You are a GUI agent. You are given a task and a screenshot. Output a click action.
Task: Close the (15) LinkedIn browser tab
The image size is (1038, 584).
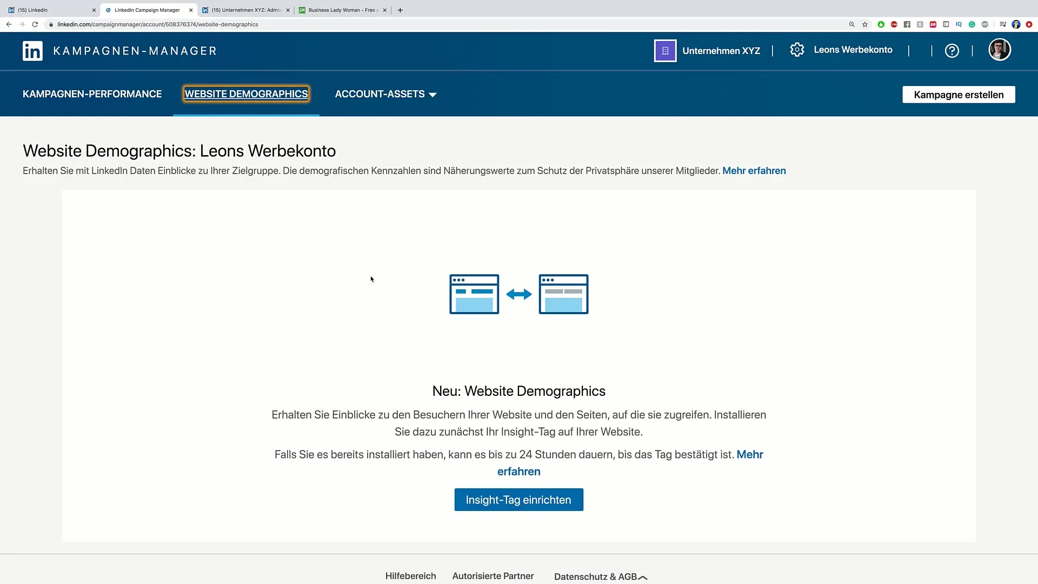pos(94,10)
